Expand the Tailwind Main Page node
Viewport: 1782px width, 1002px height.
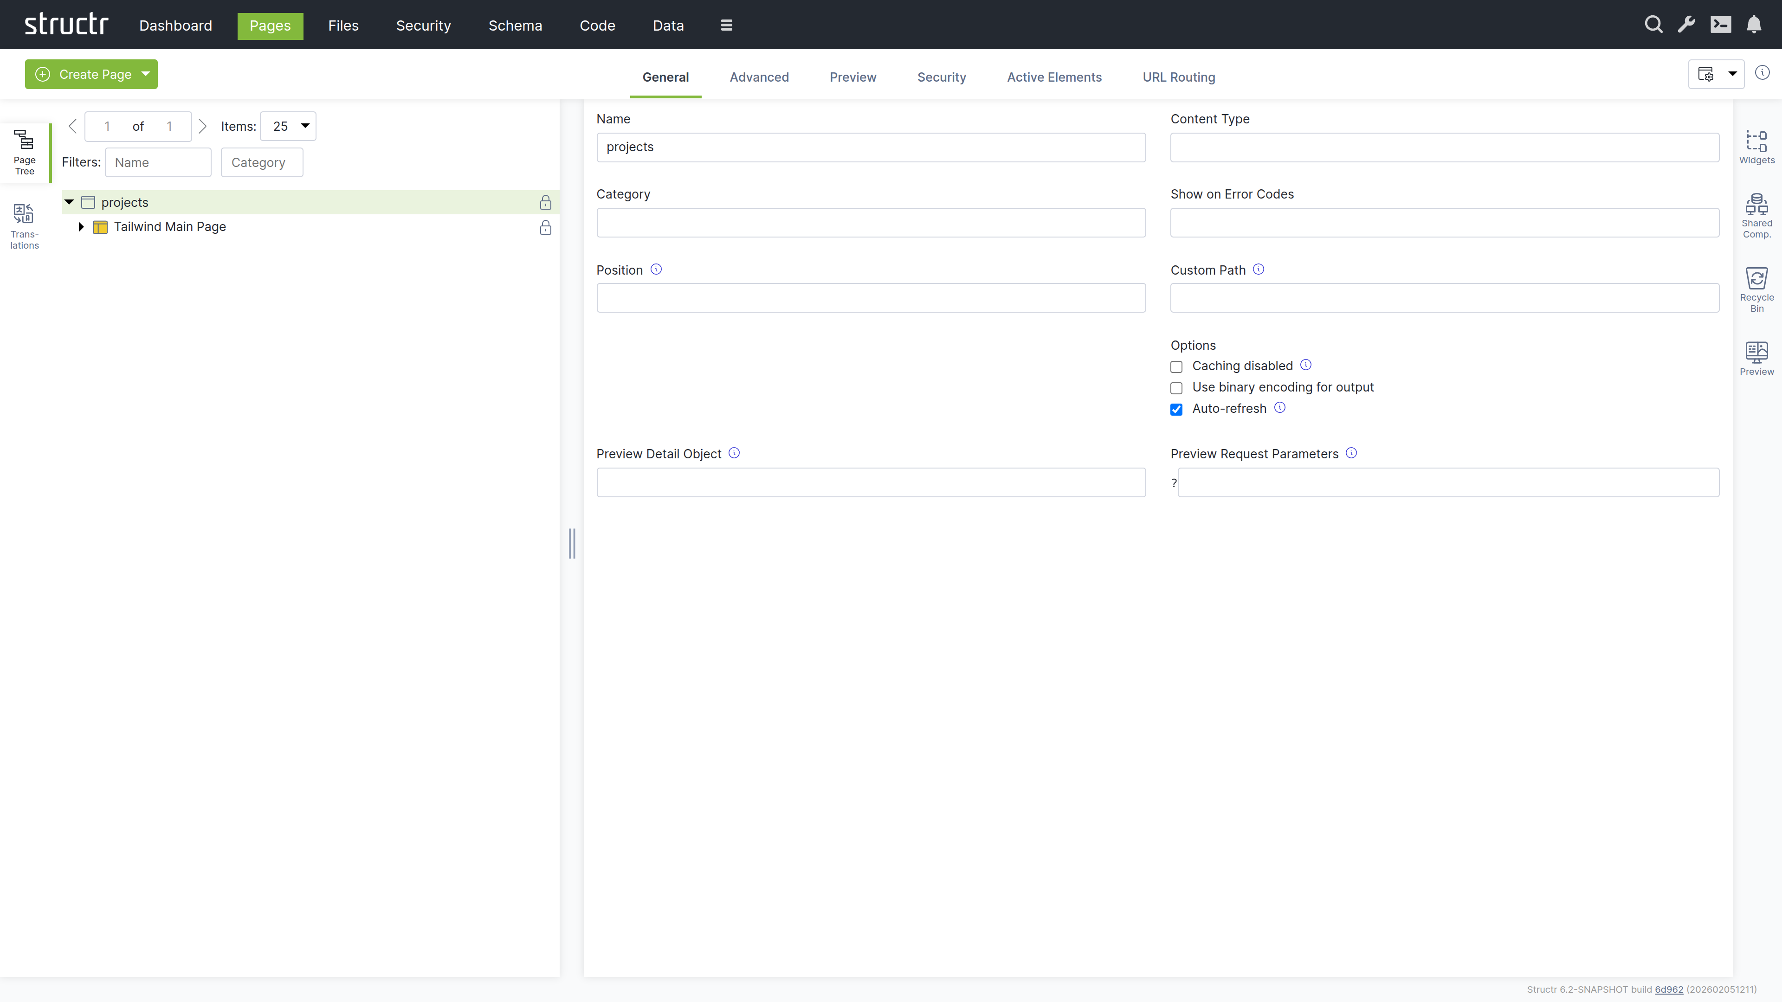coord(81,227)
